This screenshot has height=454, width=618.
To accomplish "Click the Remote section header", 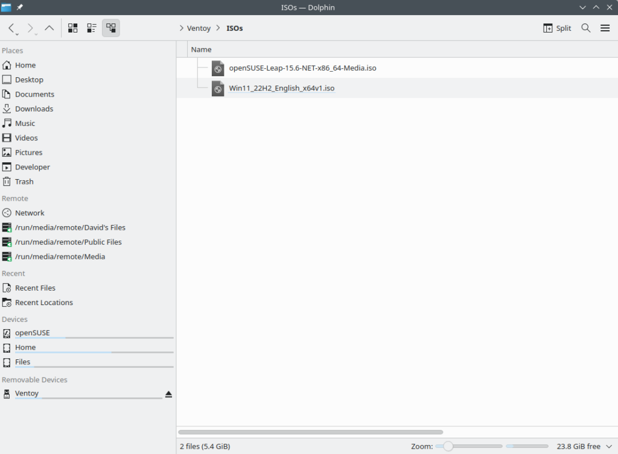I will click(x=15, y=198).
